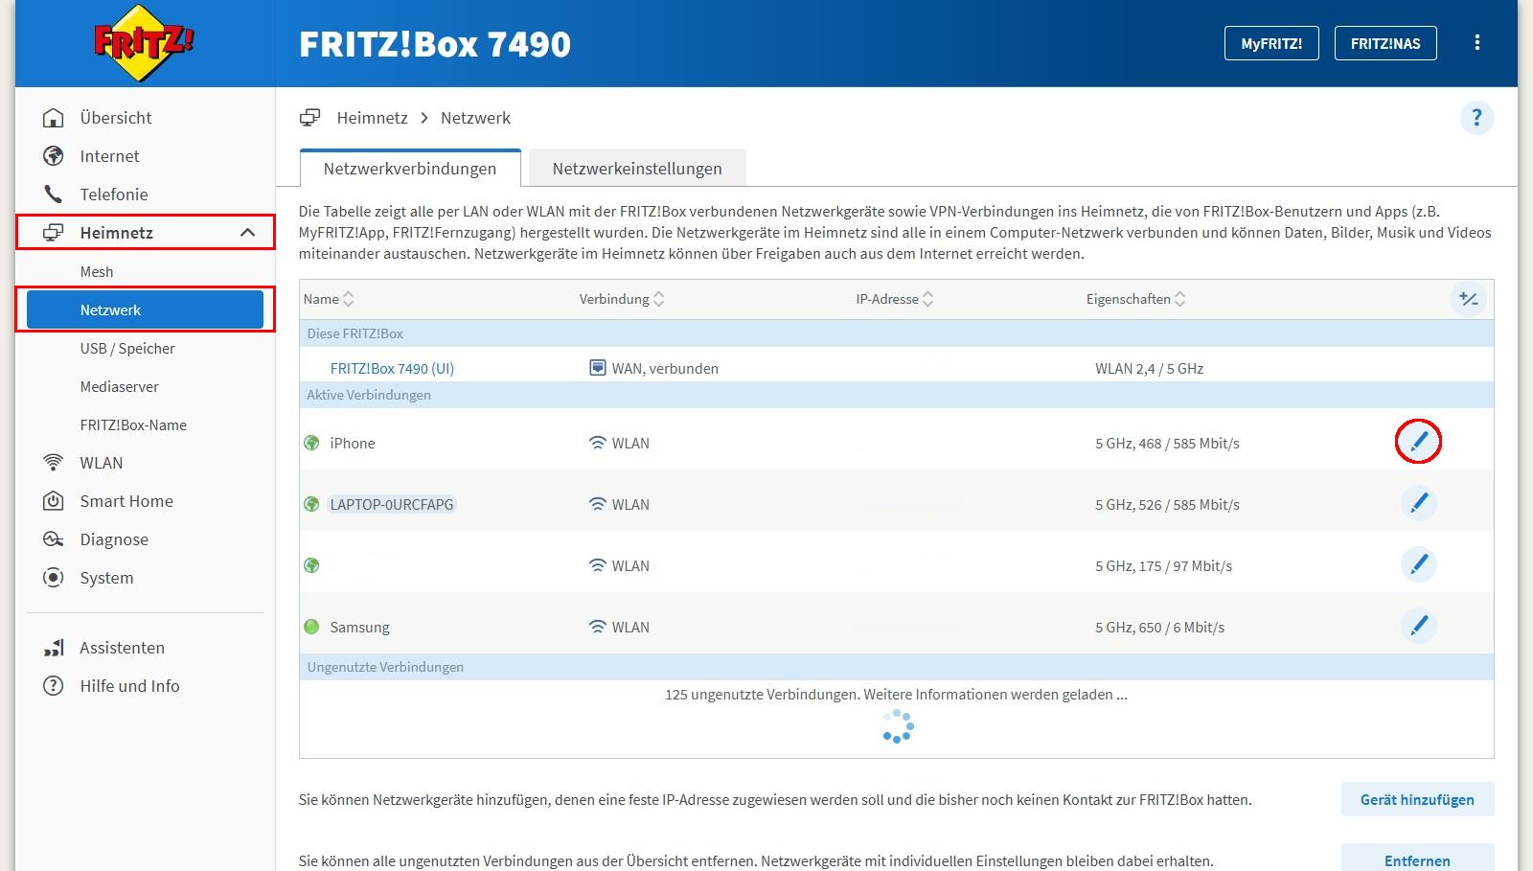Open help via the question mark icon
Viewport: 1533px width, 871px height.
pos(1476,118)
